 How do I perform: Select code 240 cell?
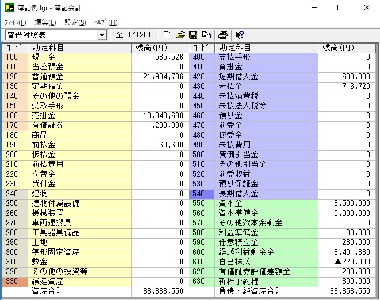[x=16, y=194]
